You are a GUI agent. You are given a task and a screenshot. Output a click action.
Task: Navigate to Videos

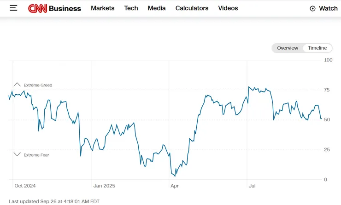click(228, 8)
